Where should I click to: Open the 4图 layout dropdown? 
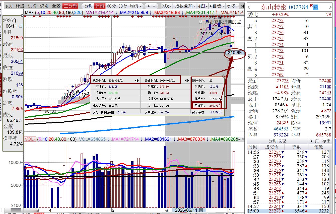(x=203, y=6)
